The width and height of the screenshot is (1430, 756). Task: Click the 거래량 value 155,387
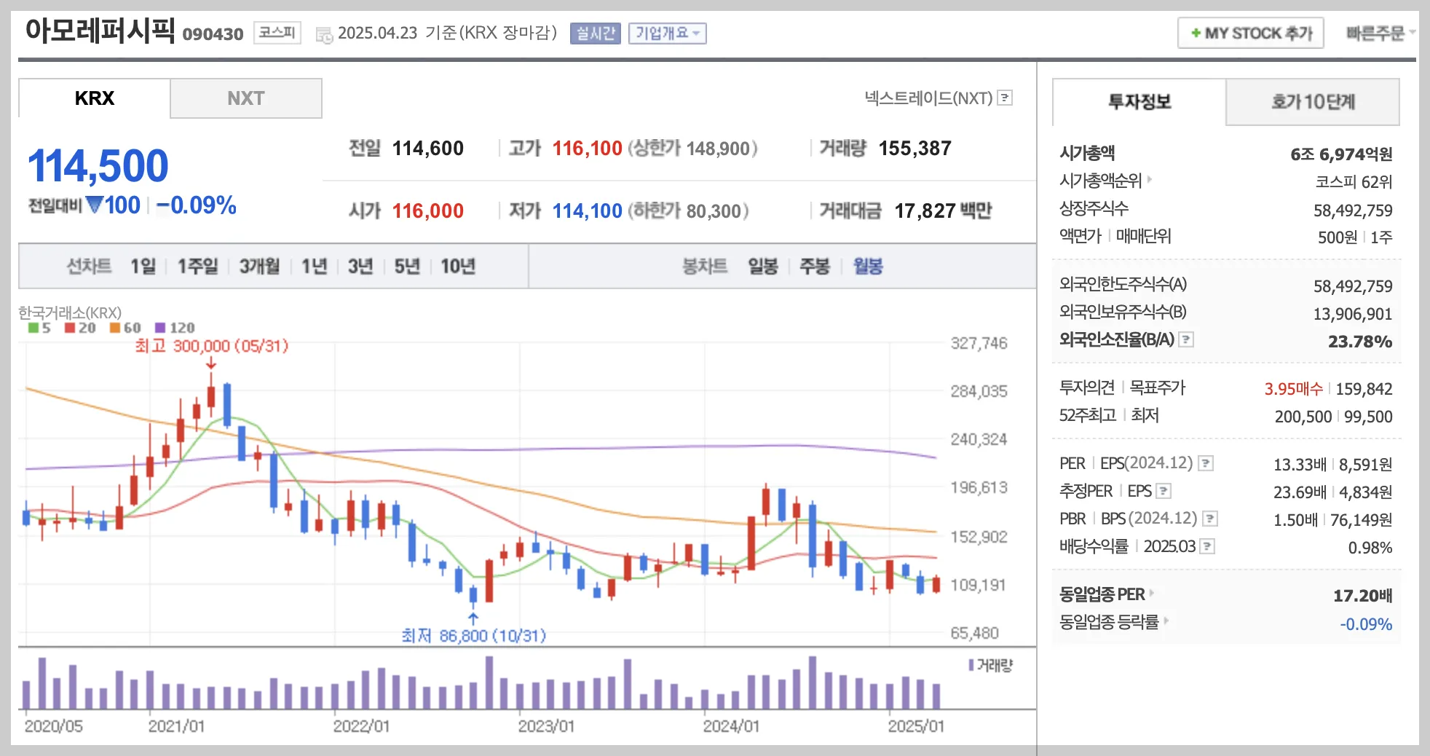click(x=915, y=149)
